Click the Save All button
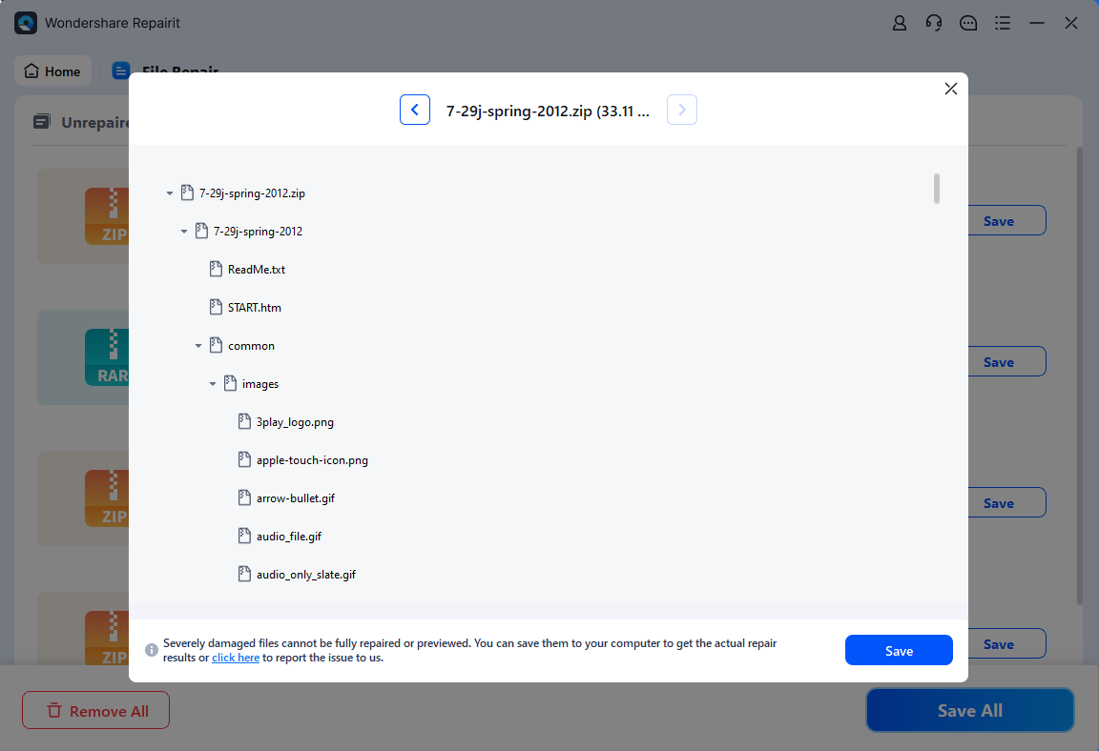1099x751 pixels. click(x=970, y=710)
